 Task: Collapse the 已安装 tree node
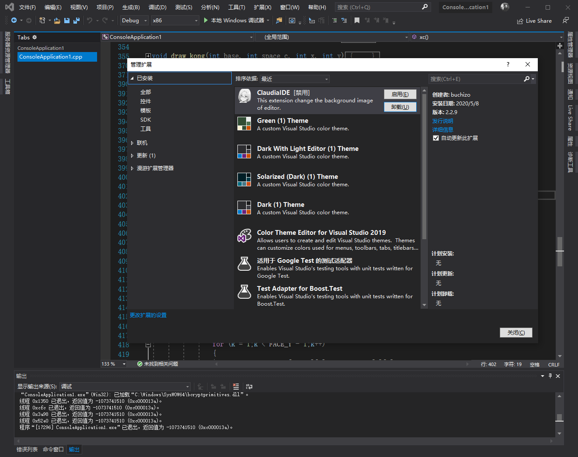click(x=132, y=78)
